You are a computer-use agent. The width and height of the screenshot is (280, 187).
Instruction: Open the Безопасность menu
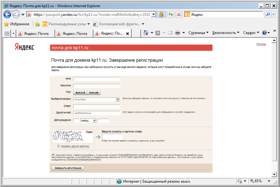pyautogui.click(x=226, y=33)
